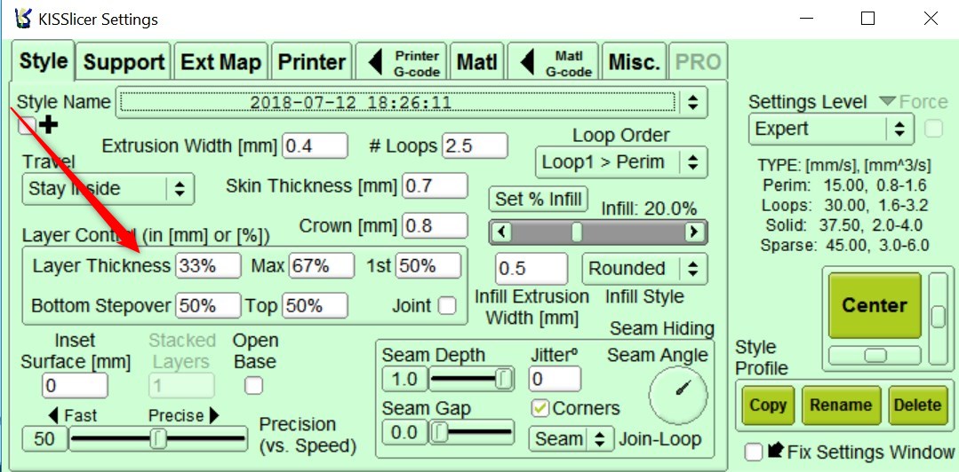Open the Matl G-code tab

tap(554, 62)
